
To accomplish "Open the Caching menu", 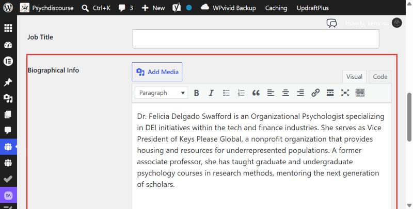I will pos(276,8).
